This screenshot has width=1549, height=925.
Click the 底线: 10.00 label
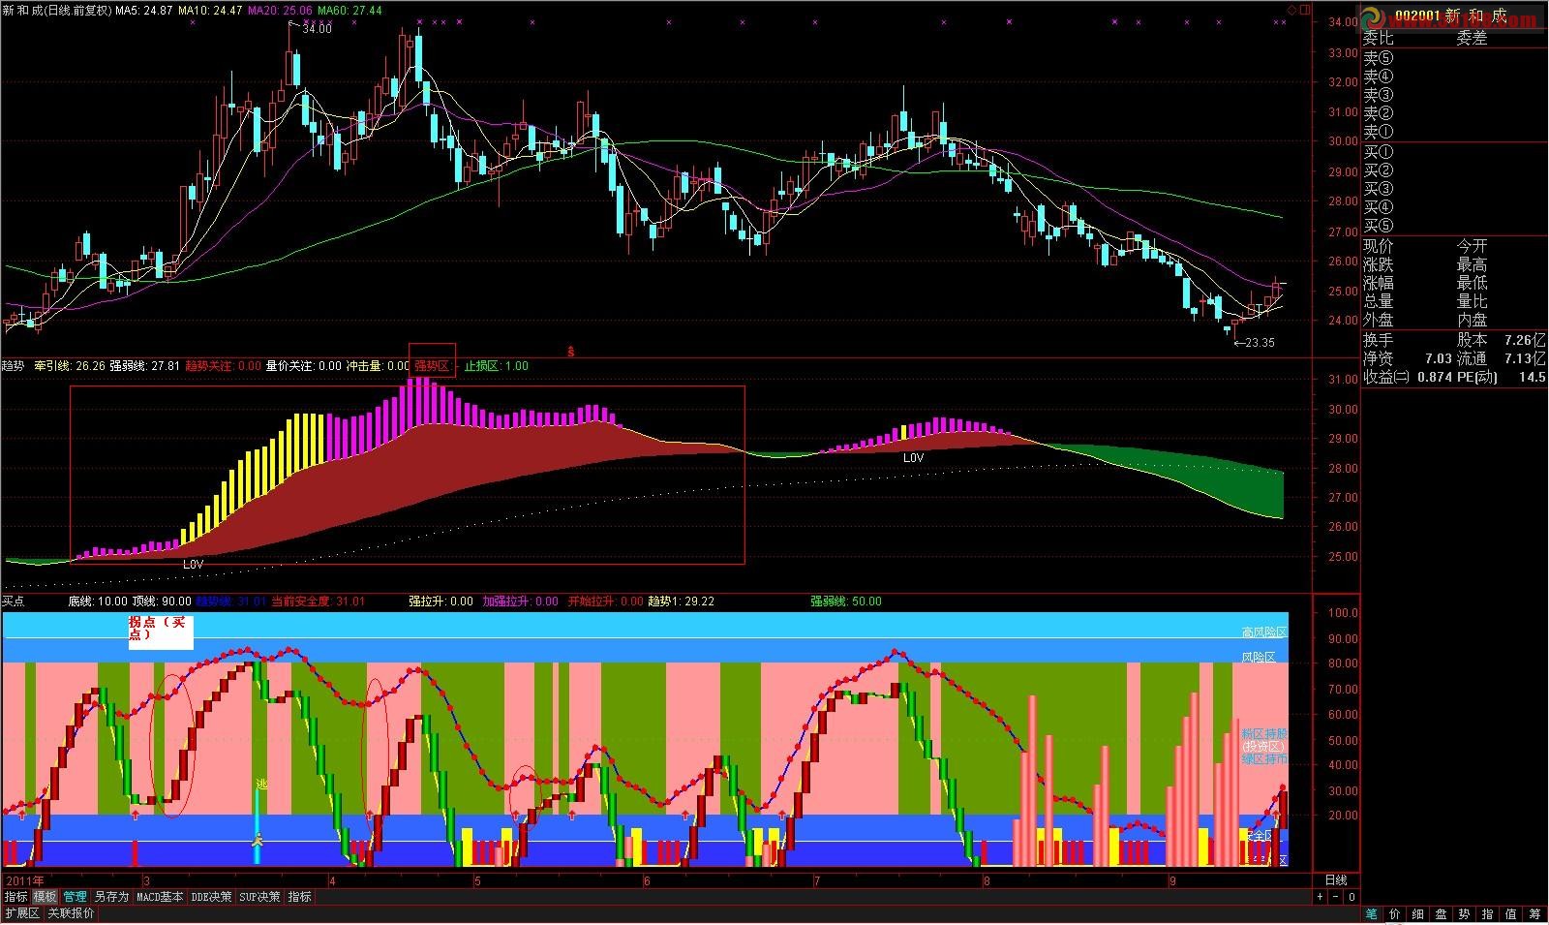(x=98, y=601)
